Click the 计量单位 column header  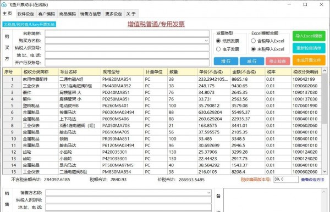pyautogui.click(x=156, y=72)
